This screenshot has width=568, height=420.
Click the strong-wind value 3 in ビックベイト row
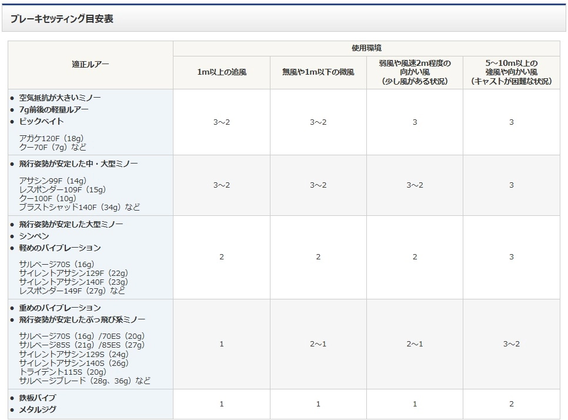click(511, 122)
